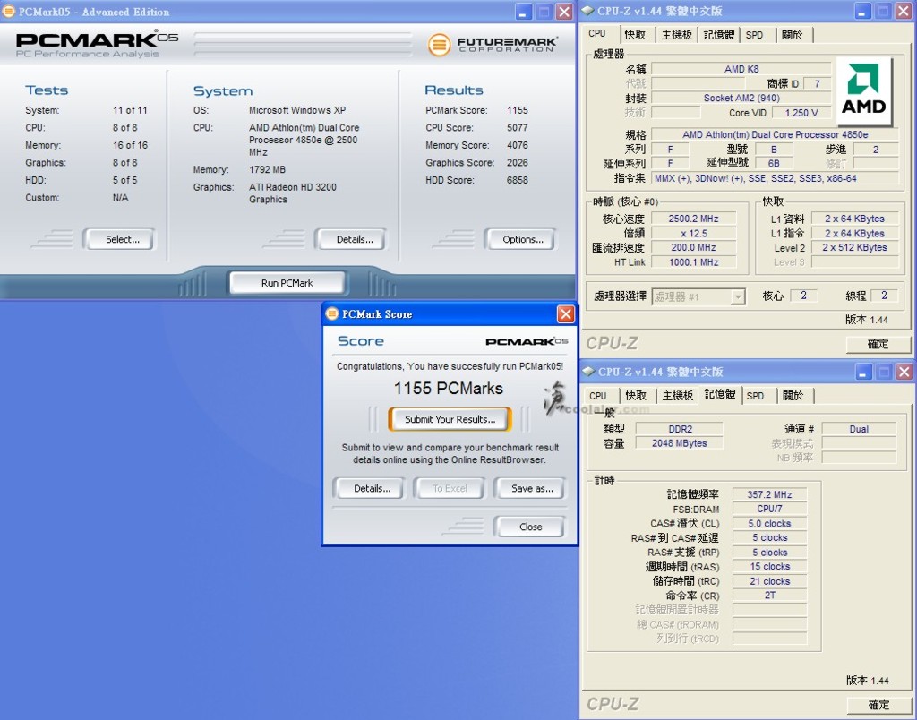Close the PCMark05 Advanced Edition window
Image resolution: width=917 pixels, height=720 pixels.
click(564, 12)
